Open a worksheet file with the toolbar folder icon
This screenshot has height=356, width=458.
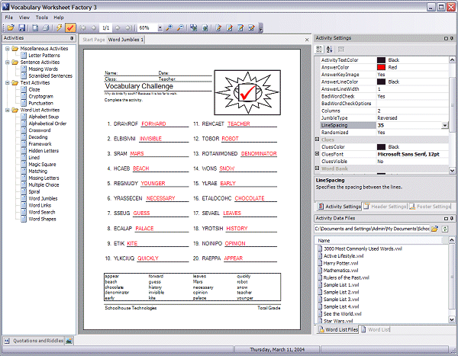pyautogui.click(x=11, y=27)
